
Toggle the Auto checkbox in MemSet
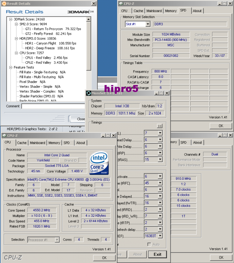(x=149, y=245)
